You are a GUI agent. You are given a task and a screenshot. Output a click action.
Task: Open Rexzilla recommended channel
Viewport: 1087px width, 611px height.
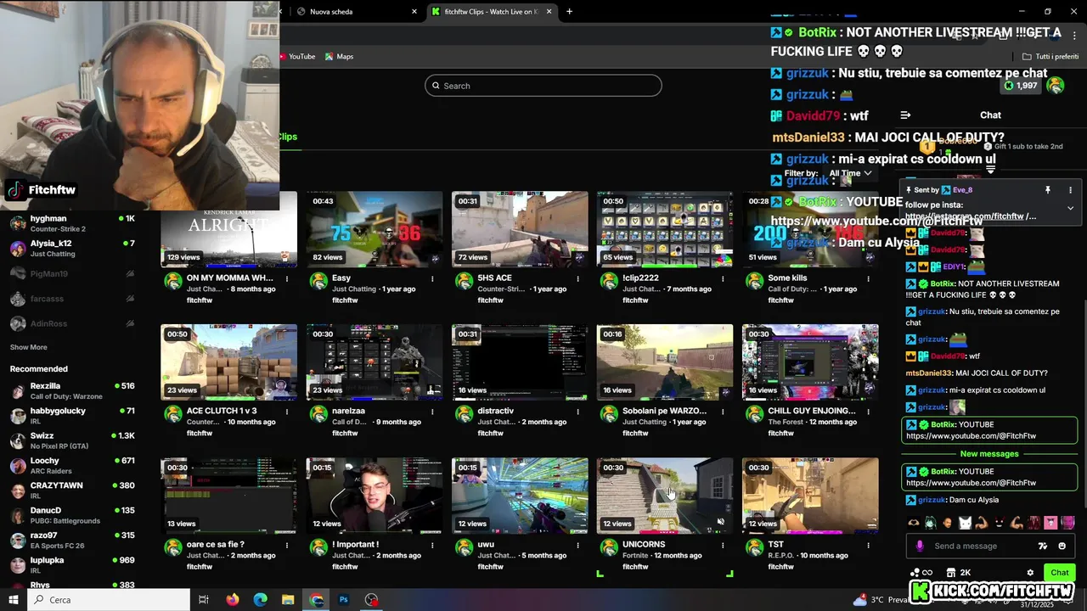(x=71, y=390)
